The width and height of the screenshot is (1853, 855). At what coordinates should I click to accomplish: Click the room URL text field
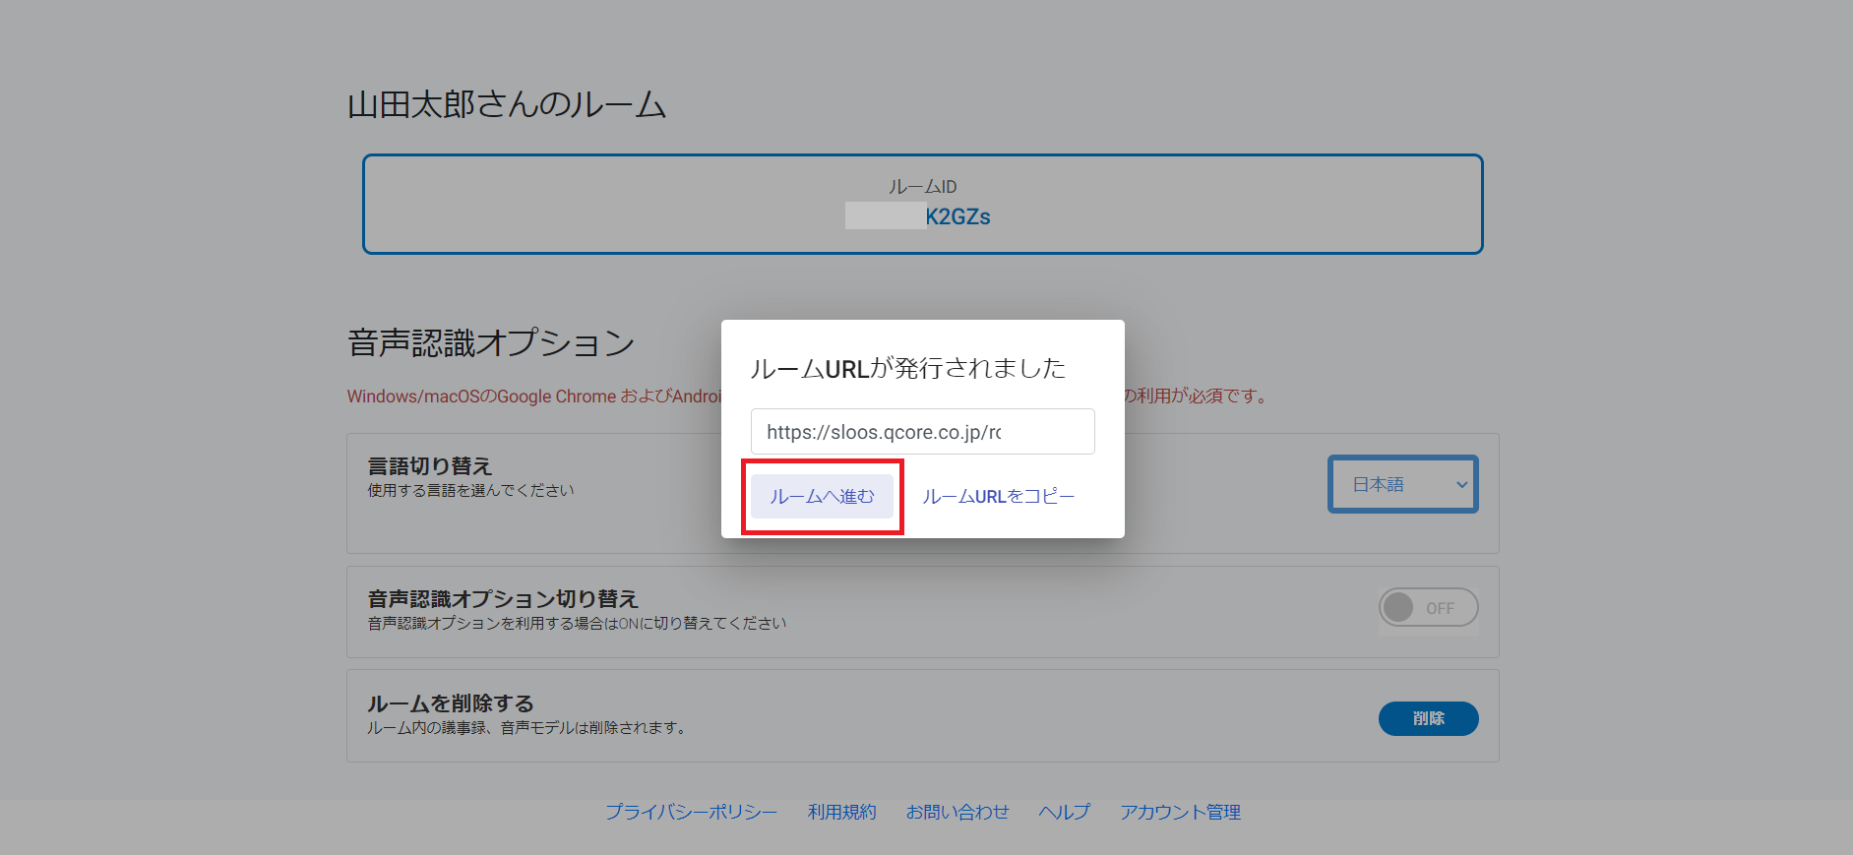[x=922, y=432]
